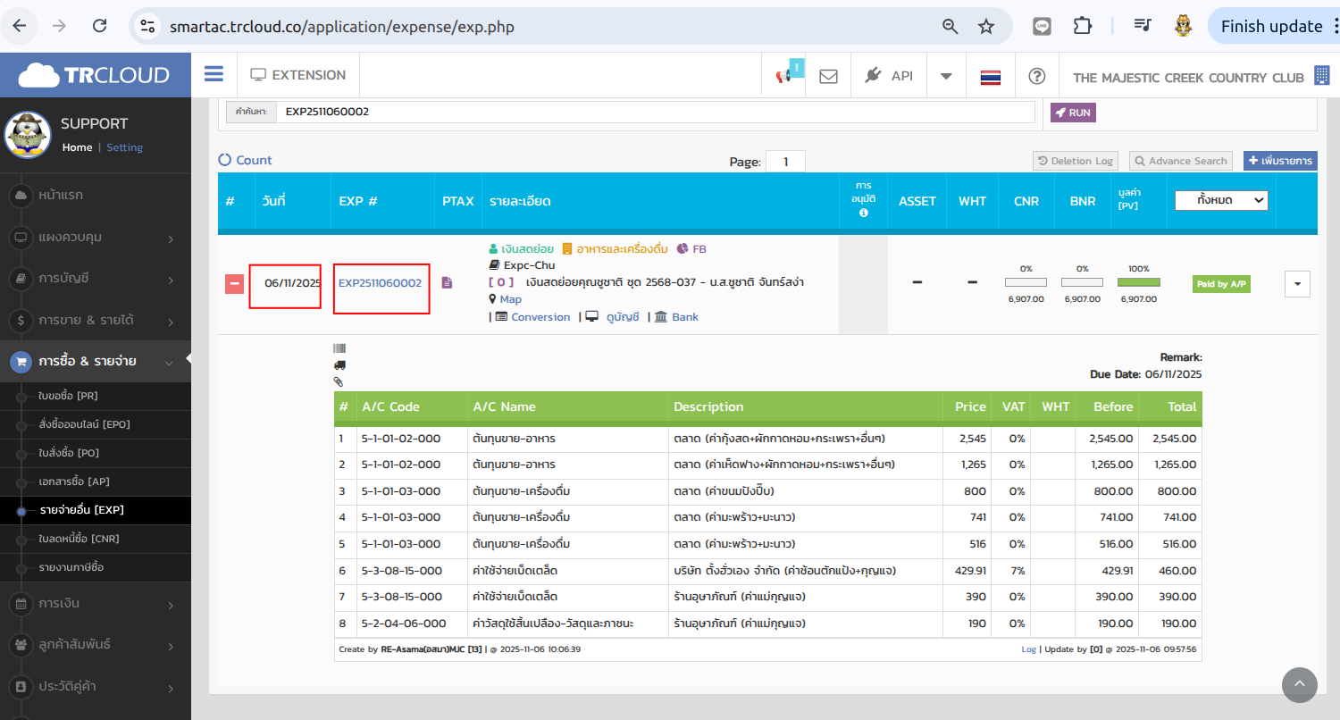Screen dimensions: 1340x720
Task: Click the attachment paperclip icon
Action: [x=339, y=381]
